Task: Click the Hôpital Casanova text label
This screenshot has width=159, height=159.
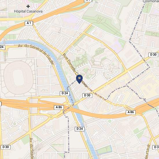Action: click(x=28, y=11)
